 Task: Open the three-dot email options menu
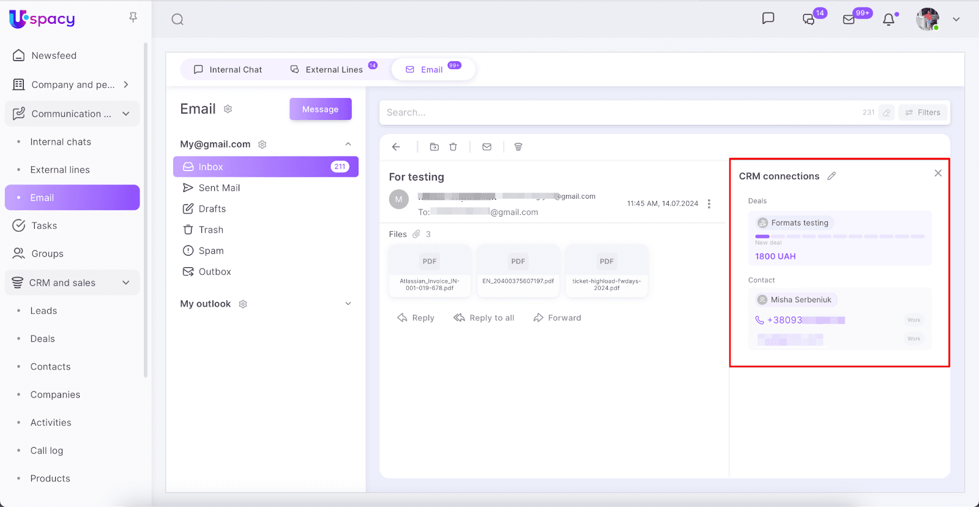(x=709, y=204)
